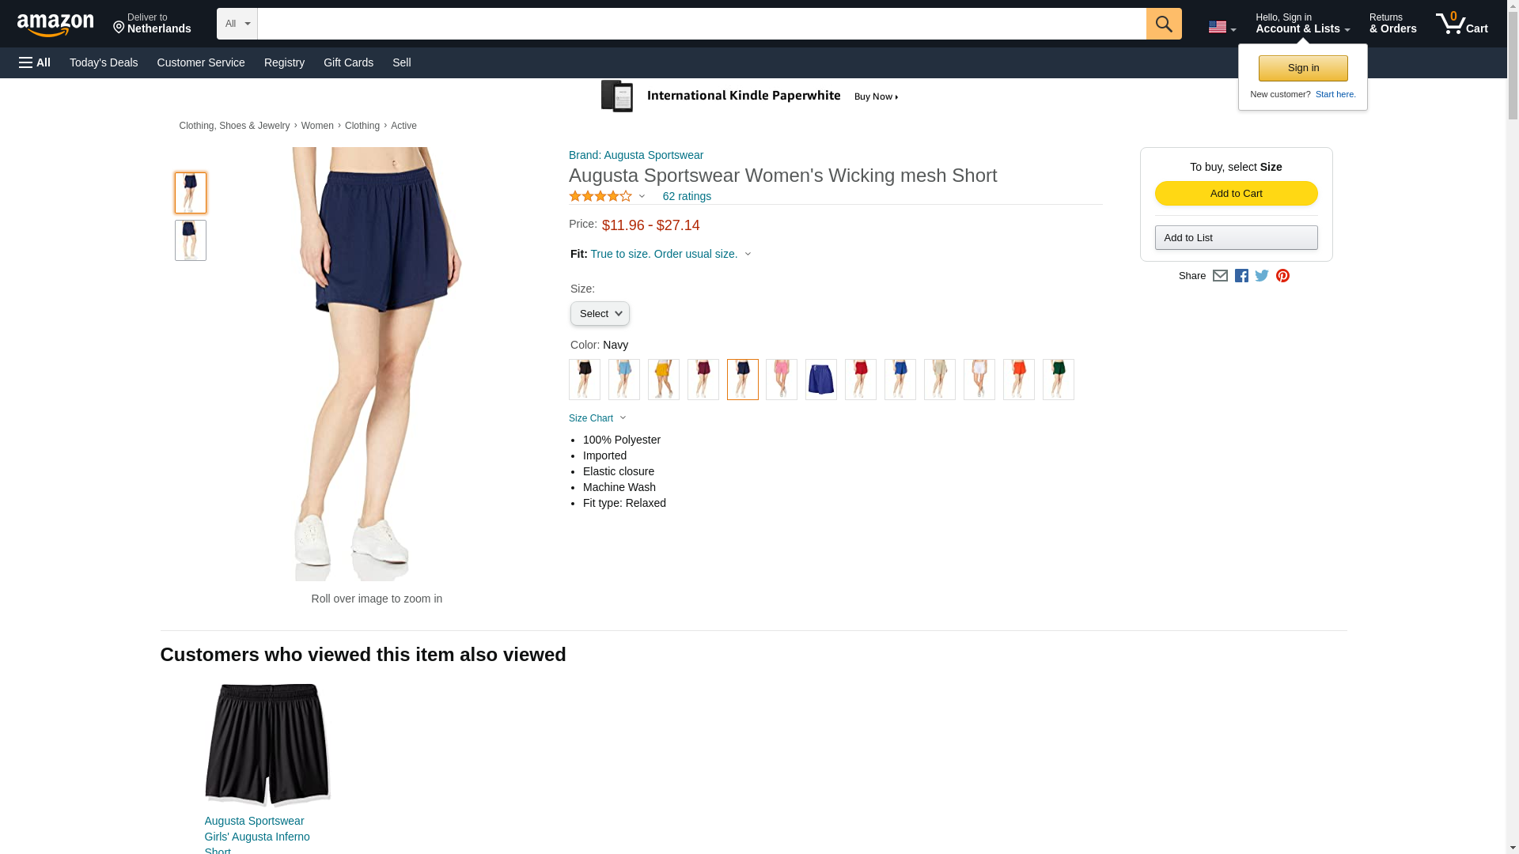Image resolution: width=1519 pixels, height=854 pixels.
Task: Share product on Pinterest icon
Action: coord(1282,276)
